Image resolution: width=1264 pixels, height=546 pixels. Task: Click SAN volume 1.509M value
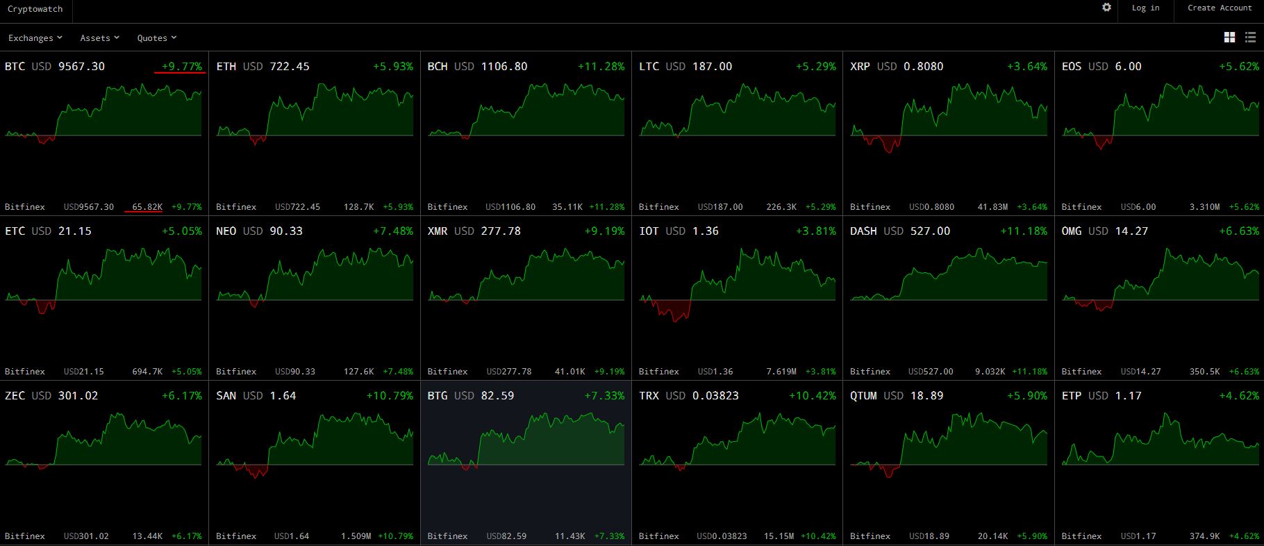click(356, 536)
